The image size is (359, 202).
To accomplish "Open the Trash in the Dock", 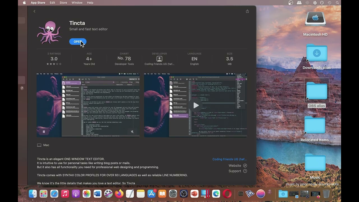I will pyautogui.click(x=326, y=194).
